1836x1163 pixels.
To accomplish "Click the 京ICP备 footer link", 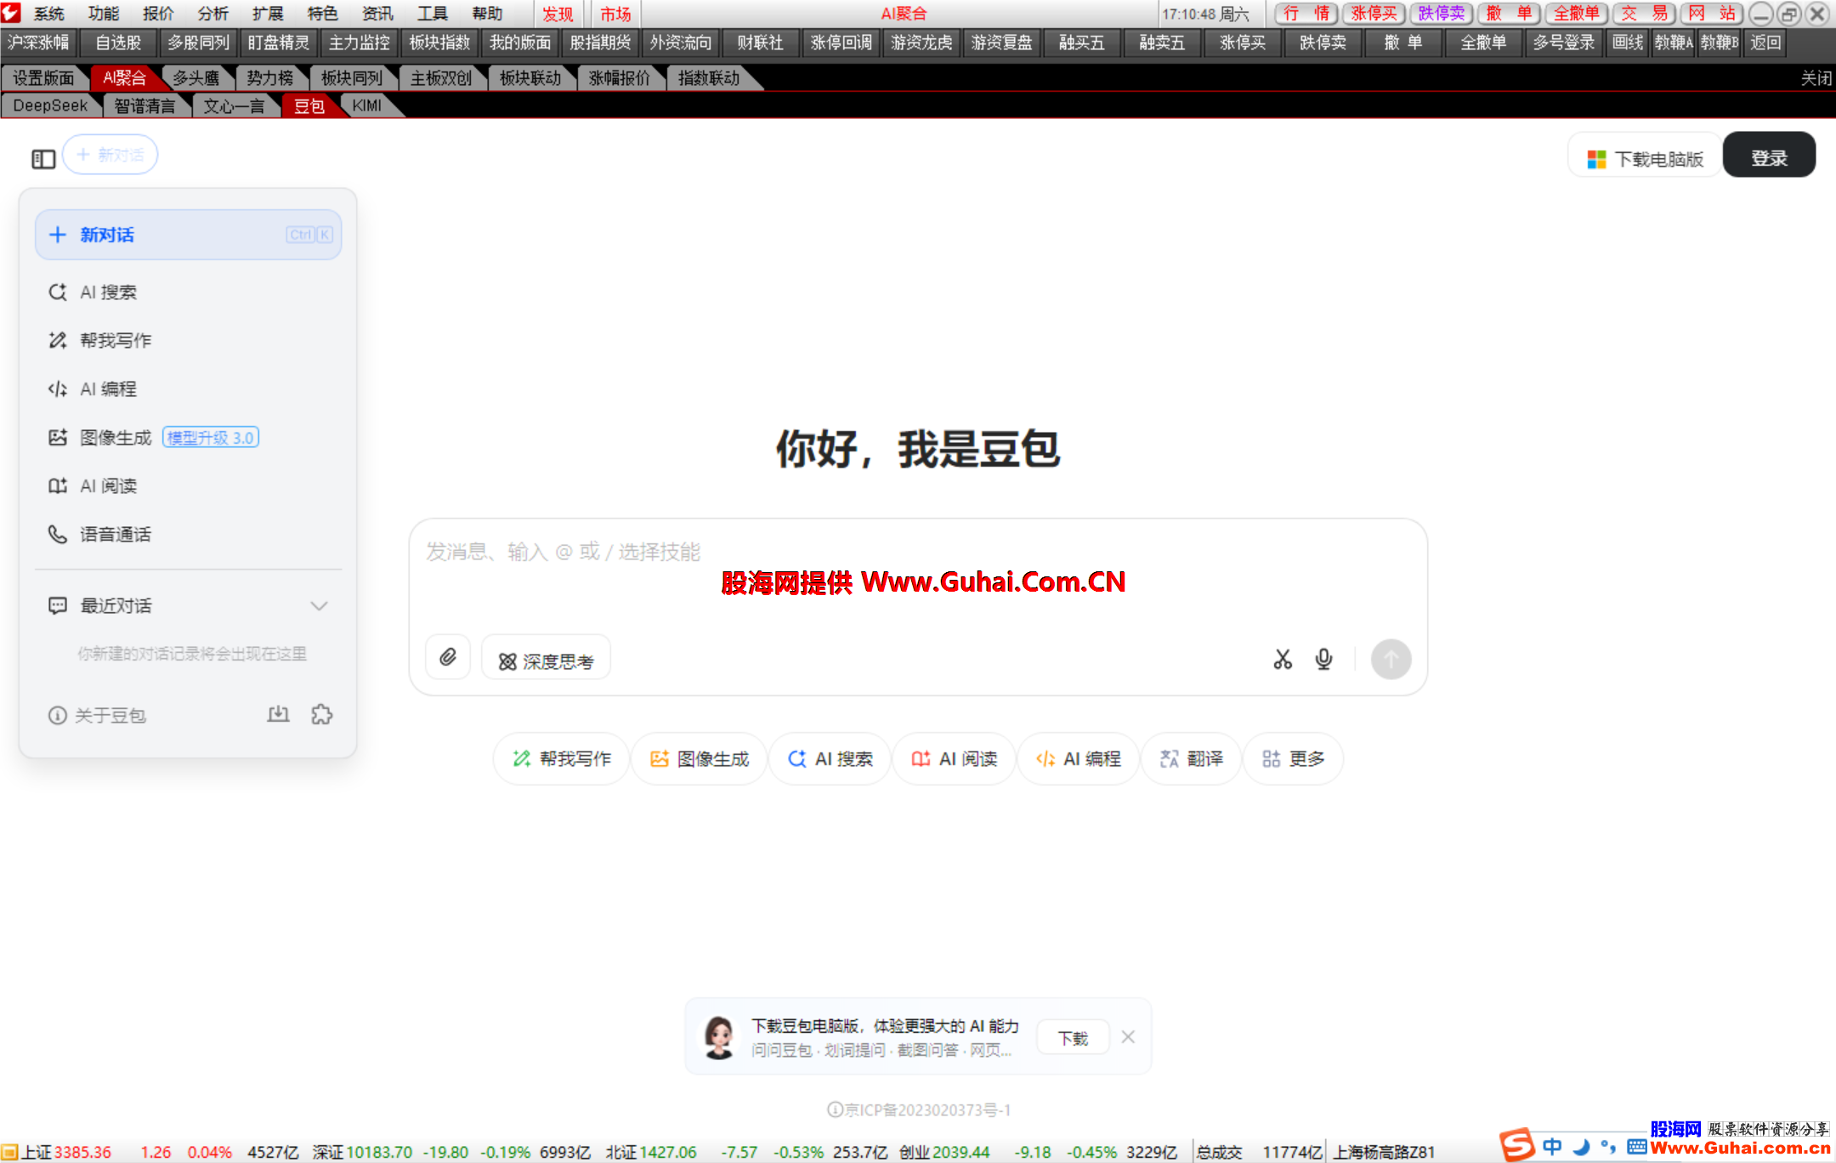I will [x=919, y=1109].
